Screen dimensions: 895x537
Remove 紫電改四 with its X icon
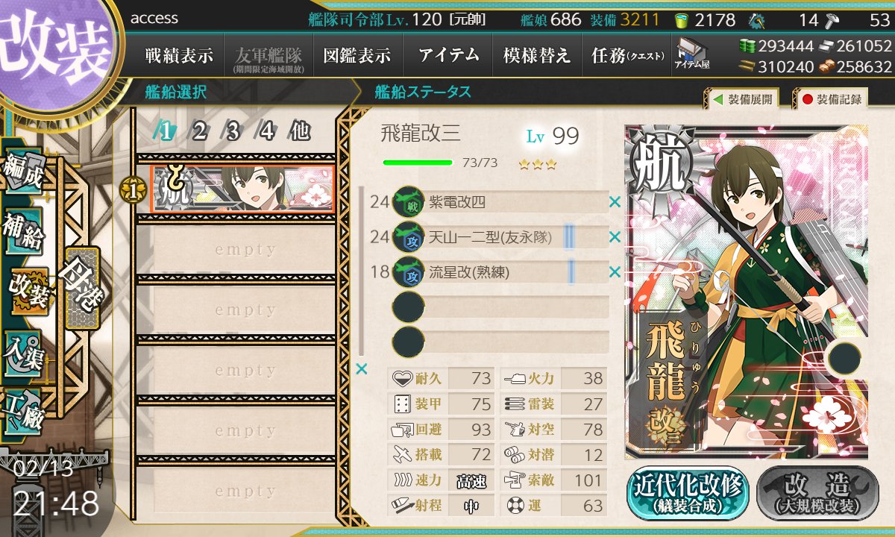[x=615, y=201]
